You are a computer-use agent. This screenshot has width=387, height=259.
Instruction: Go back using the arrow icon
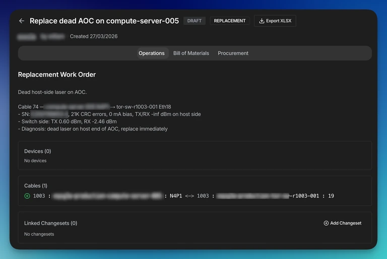(x=22, y=21)
